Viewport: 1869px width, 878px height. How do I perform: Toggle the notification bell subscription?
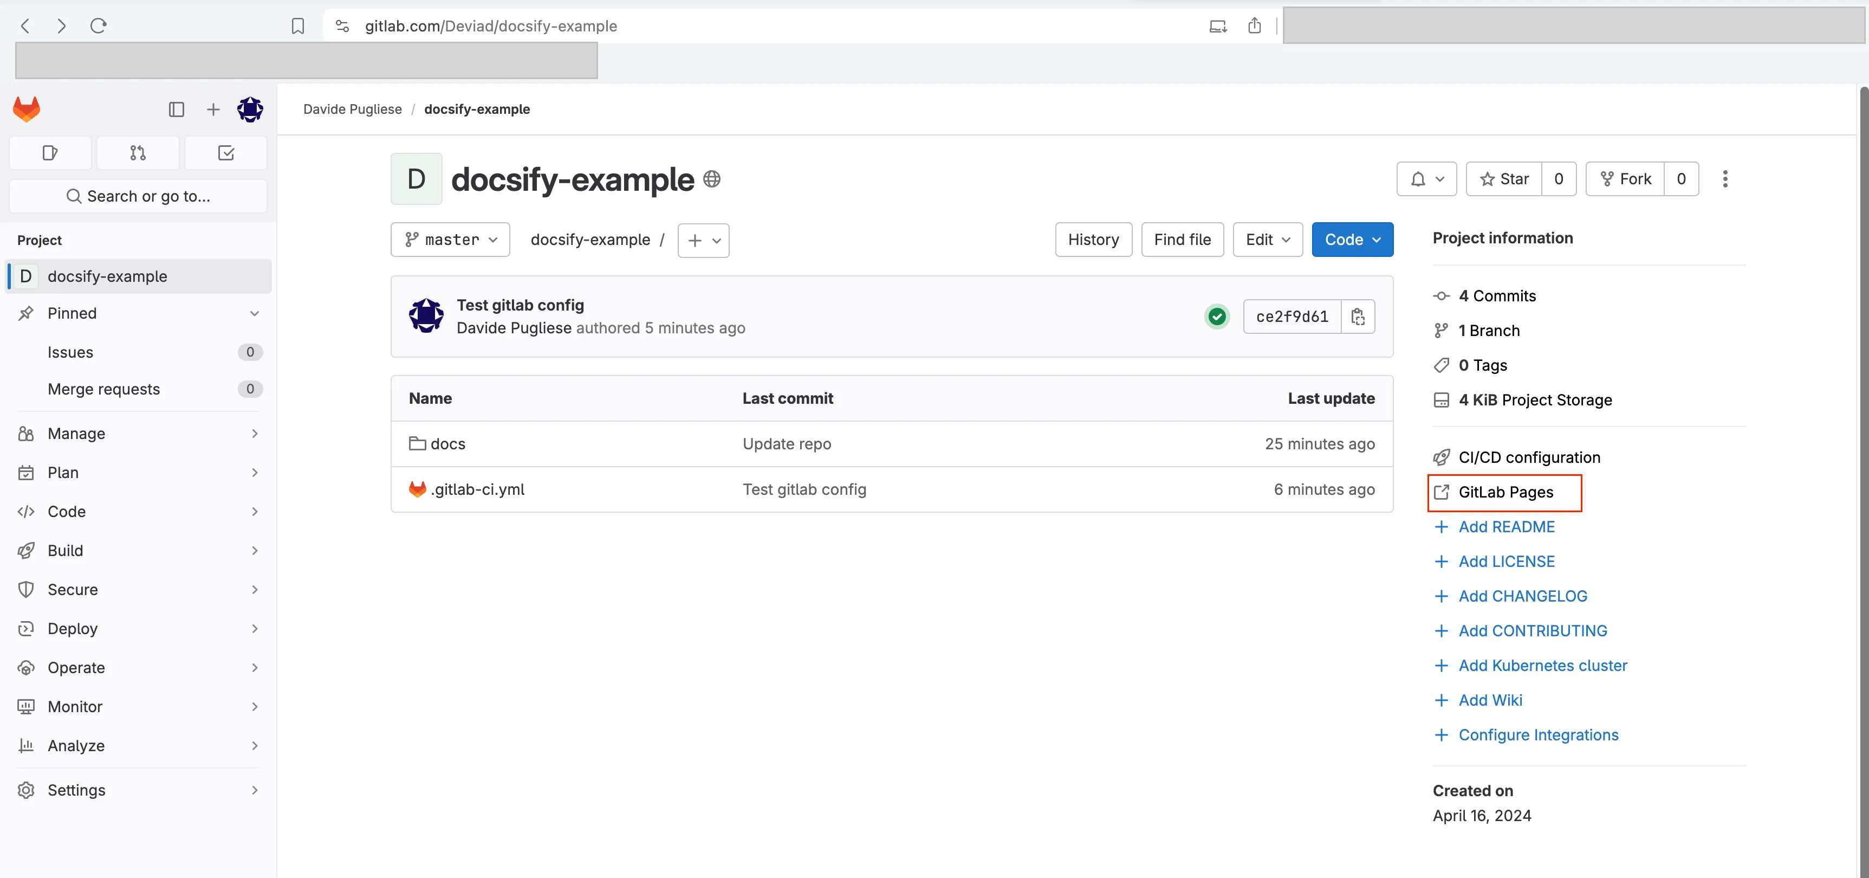(1417, 179)
